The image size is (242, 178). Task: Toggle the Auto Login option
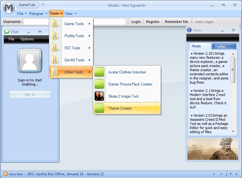coord(204,22)
